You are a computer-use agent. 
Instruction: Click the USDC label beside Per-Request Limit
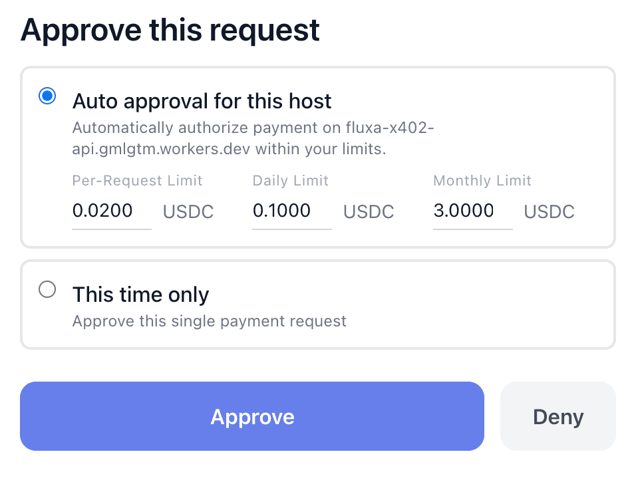(x=188, y=212)
